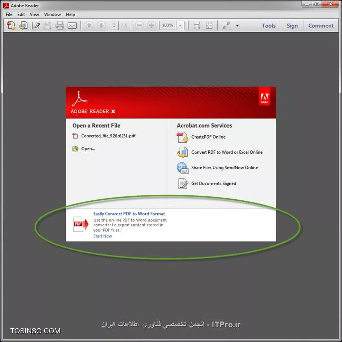Open the File menu
This screenshot has height=342, width=342.
coord(9,15)
